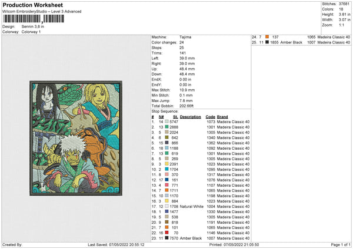Select the turquoise swatch in stop row 10
The height and width of the screenshot is (249, 353).
click(166, 169)
